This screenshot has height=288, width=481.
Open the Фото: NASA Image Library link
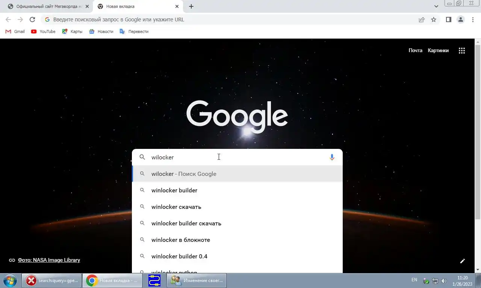click(x=49, y=260)
